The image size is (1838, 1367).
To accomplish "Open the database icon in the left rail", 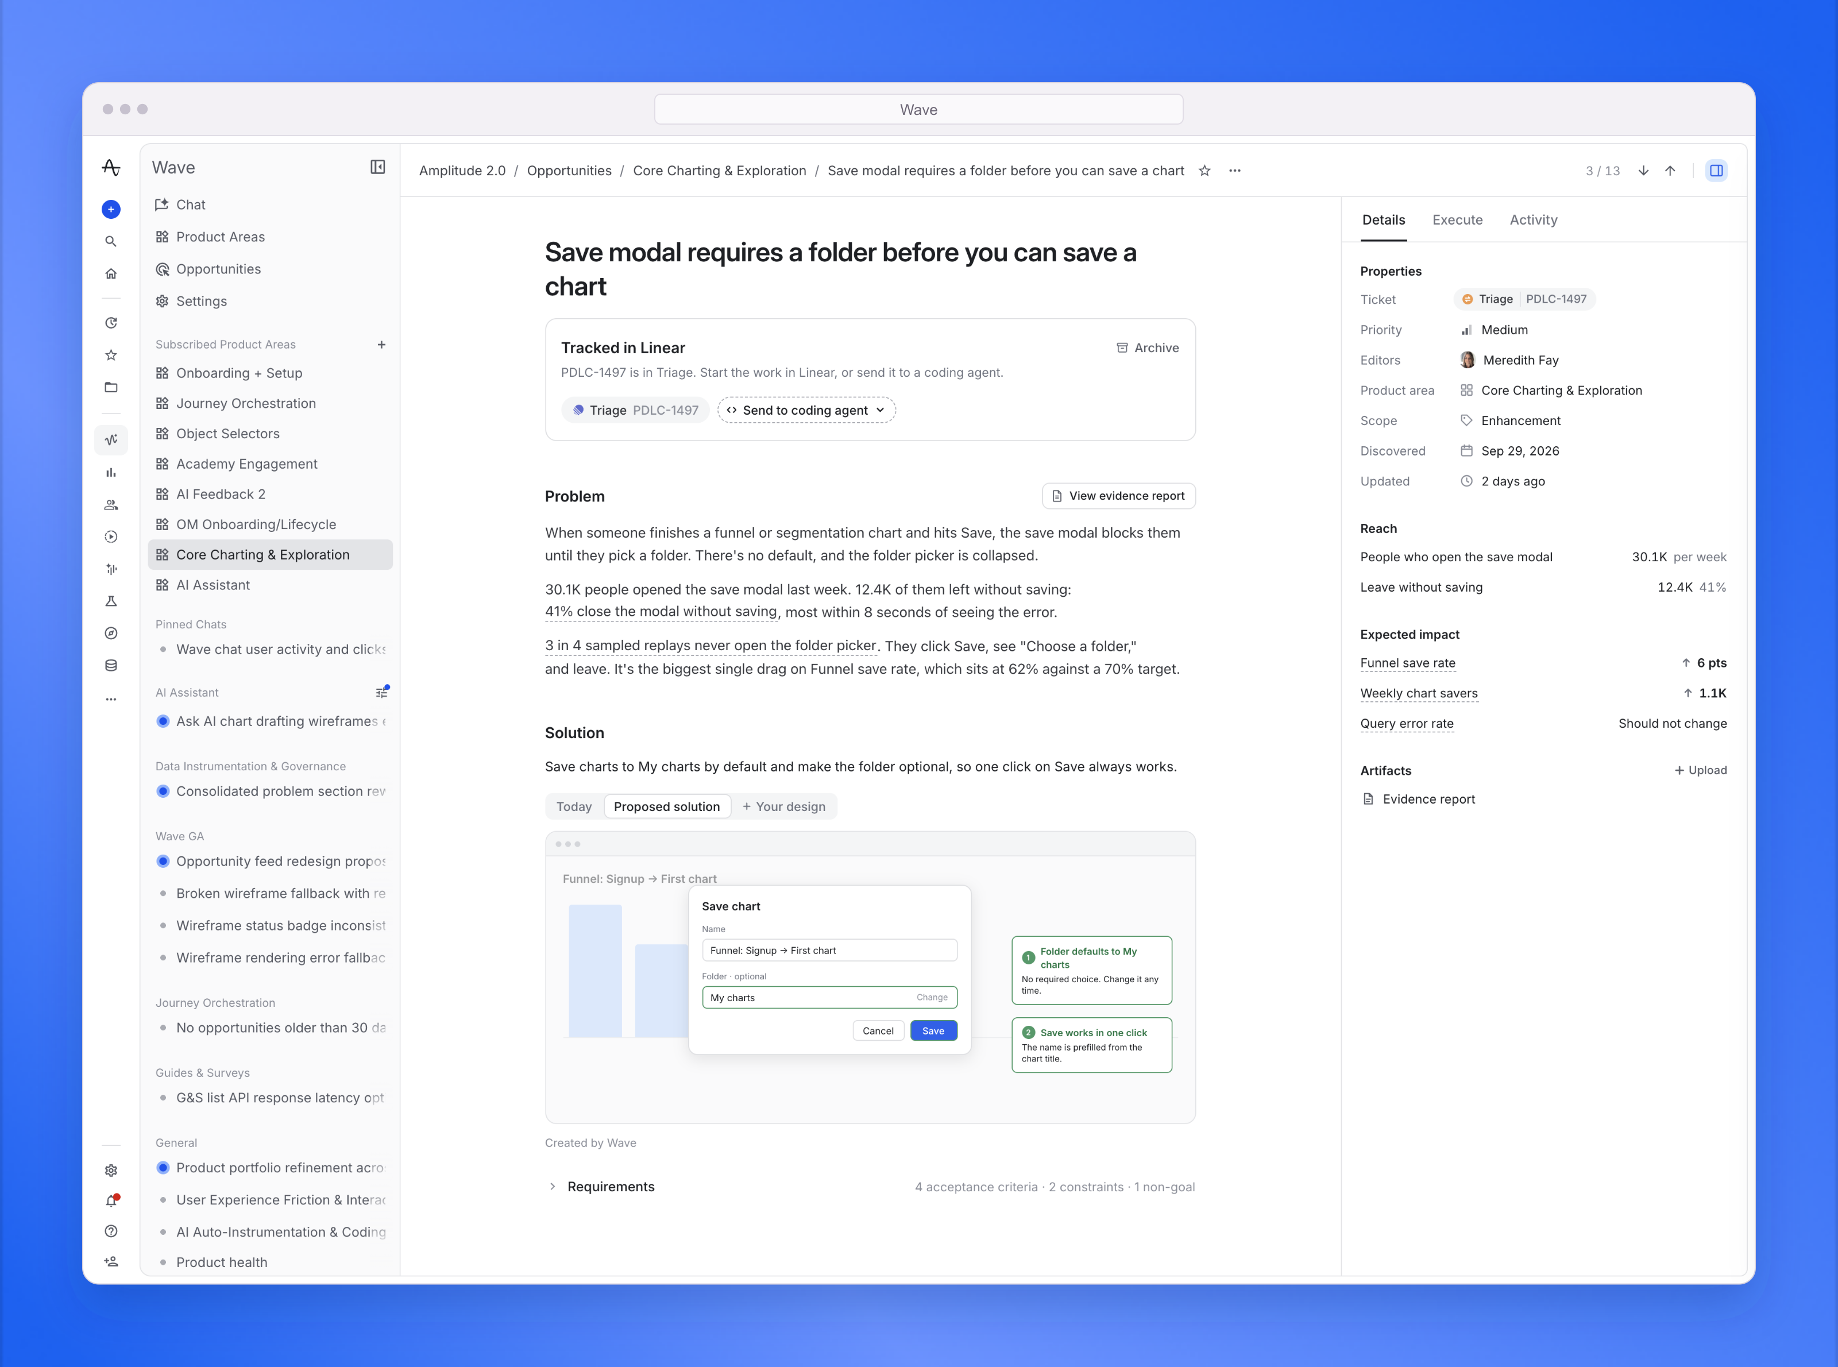I will pyautogui.click(x=111, y=666).
